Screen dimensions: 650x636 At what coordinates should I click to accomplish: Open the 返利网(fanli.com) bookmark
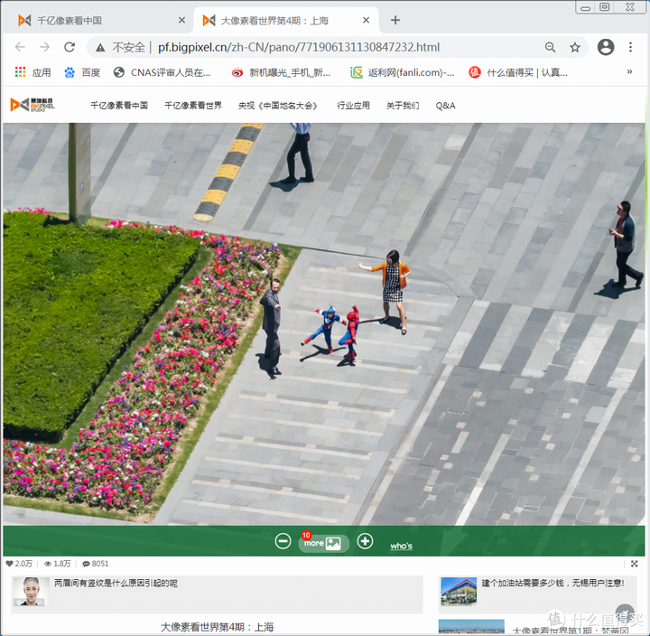pyautogui.click(x=402, y=72)
